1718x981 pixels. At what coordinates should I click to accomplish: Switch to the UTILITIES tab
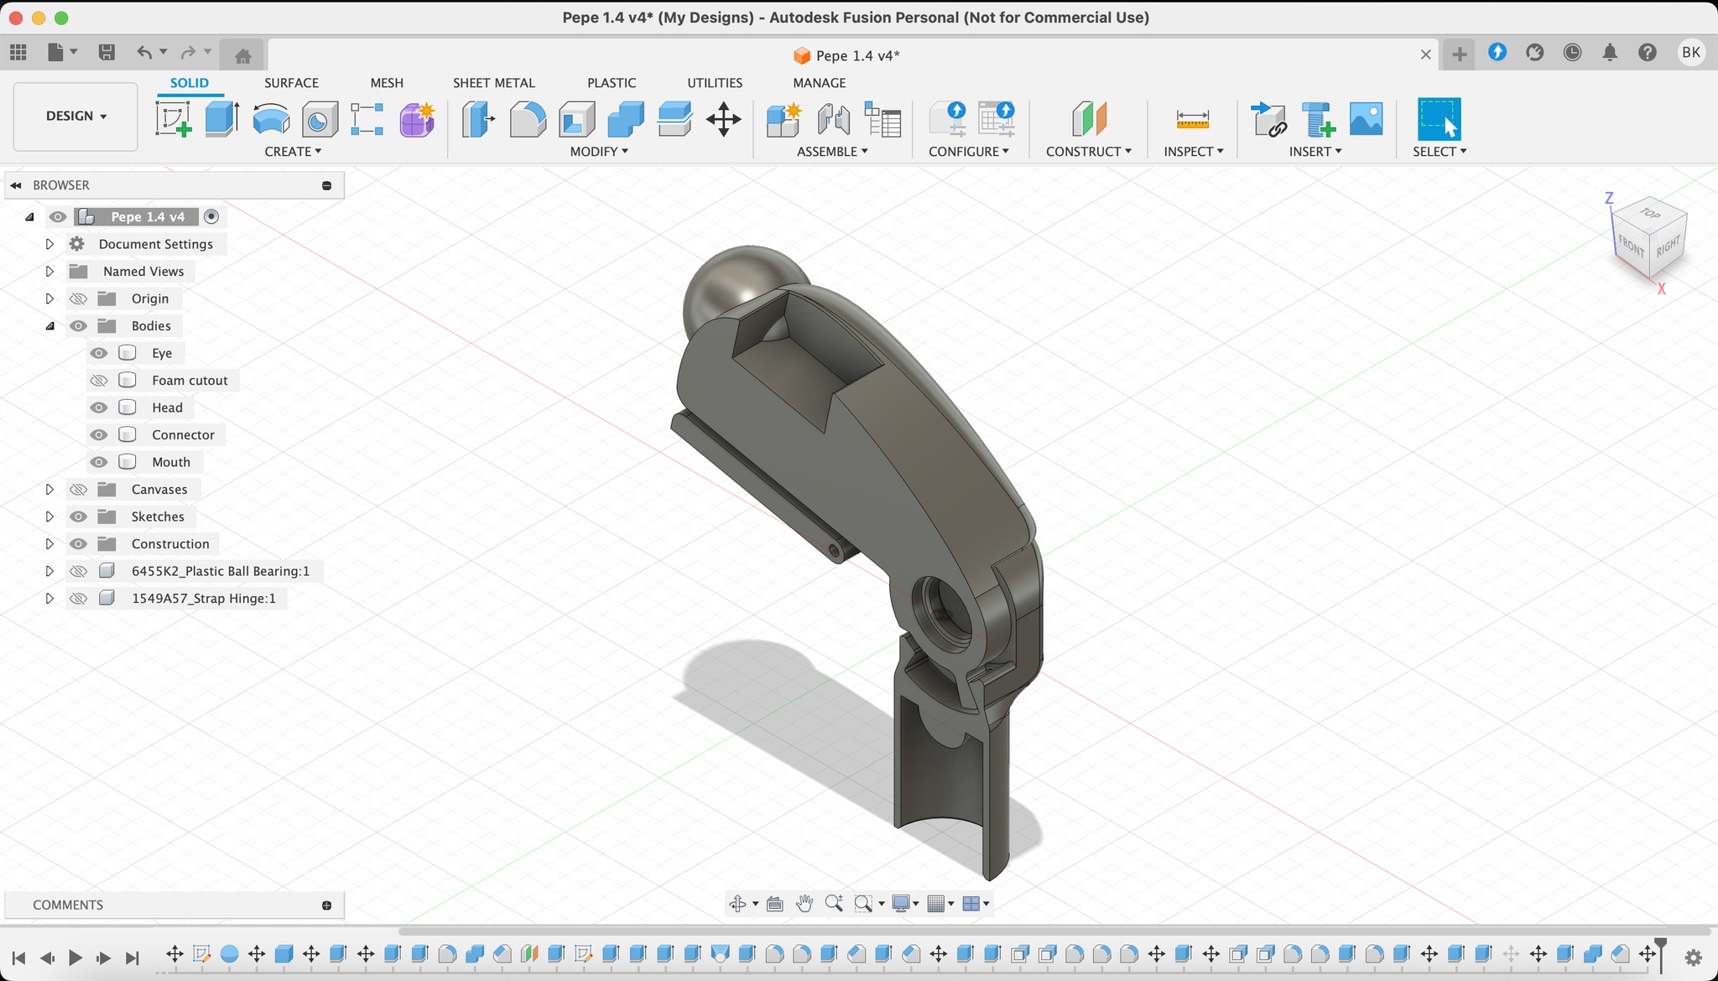[x=715, y=83]
